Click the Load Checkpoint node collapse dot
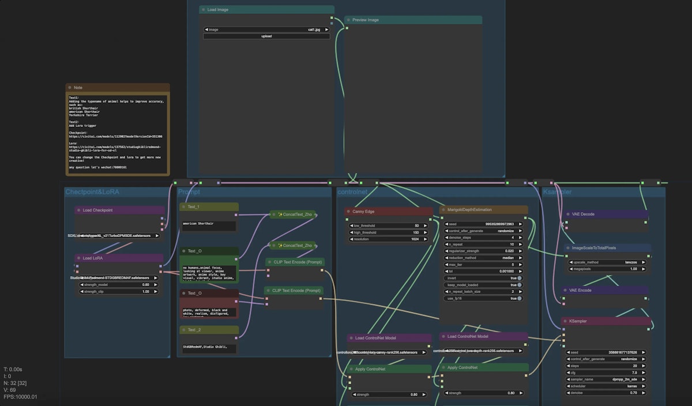This screenshot has width=692, height=406. 78,210
